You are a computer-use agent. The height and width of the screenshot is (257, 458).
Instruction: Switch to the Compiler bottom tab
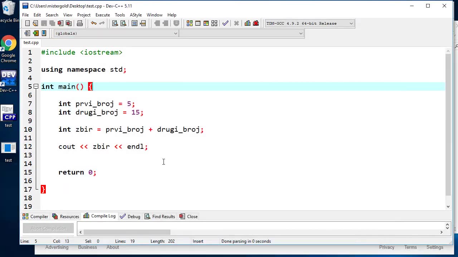[x=35, y=216]
